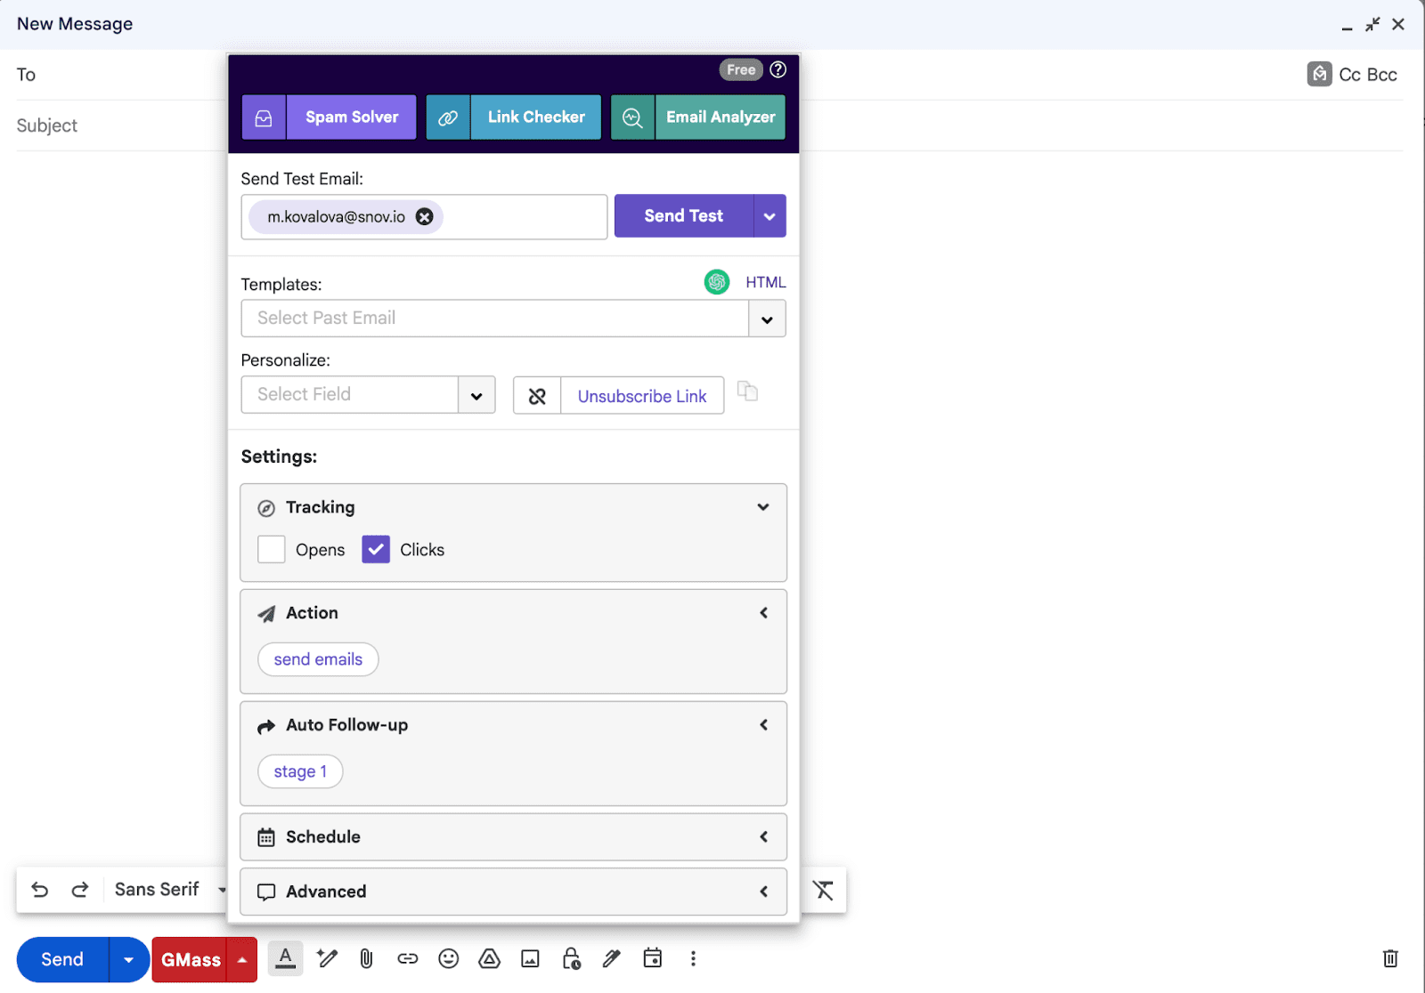Screen dimensions: 1425x993
Task: Click the attach files paperclip icon
Action: 366,958
